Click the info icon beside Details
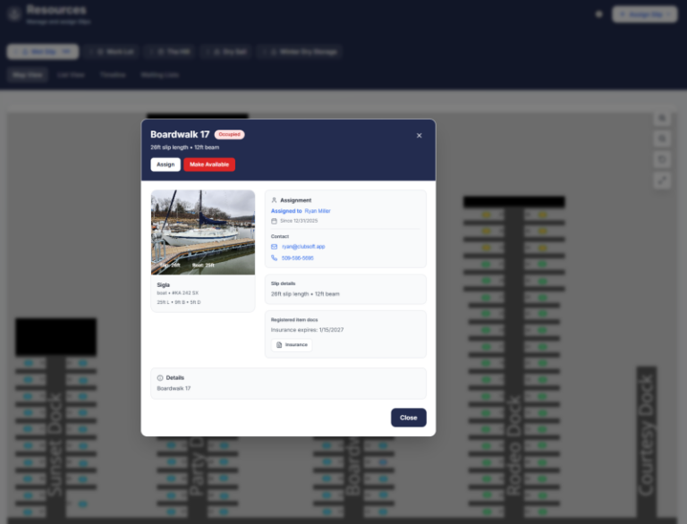This screenshot has height=524, width=687. [x=160, y=378]
